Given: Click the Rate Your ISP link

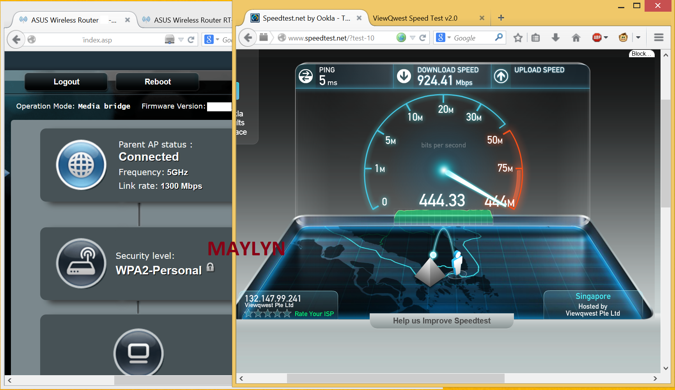Looking at the screenshot, I should pyautogui.click(x=314, y=314).
